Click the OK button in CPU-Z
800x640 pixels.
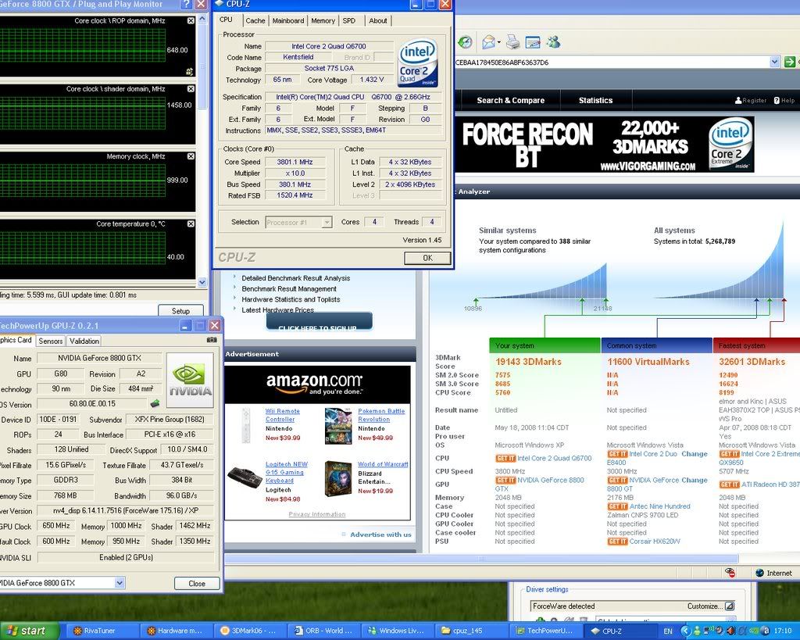click(x=427, y=258)
